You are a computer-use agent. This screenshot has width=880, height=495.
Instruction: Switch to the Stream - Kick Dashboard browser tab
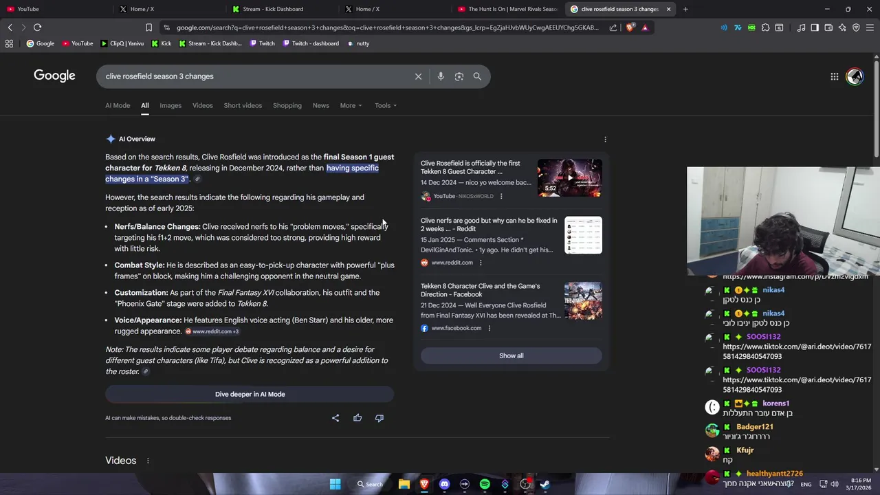281,9
